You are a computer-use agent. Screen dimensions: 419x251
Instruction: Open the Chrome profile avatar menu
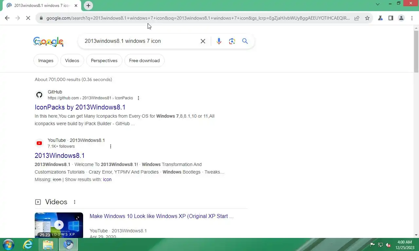[x=401, y=18]
